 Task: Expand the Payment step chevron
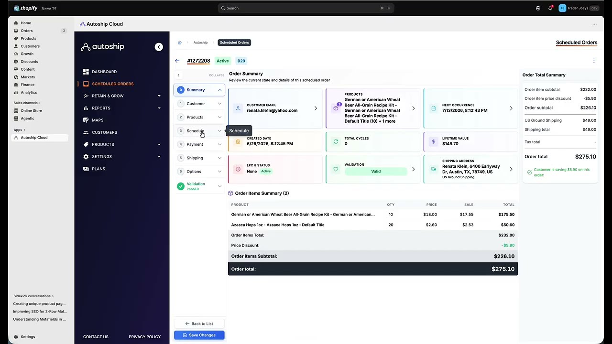click(x=219, y=144)
